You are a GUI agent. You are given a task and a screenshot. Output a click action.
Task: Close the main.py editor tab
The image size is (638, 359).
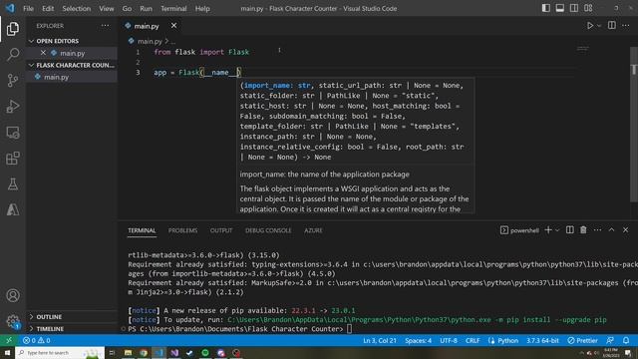pyautogui.click(x=173, y=26)
